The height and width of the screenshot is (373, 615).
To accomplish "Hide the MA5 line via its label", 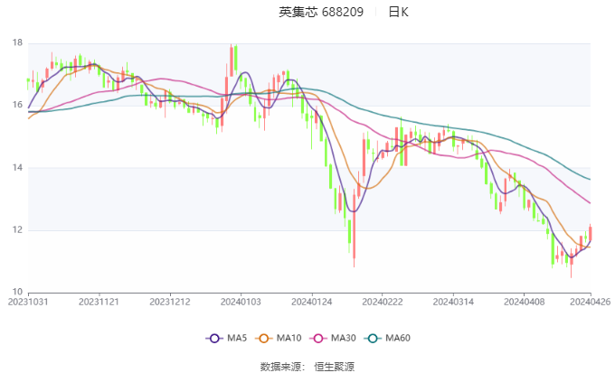I will [237, 338].
